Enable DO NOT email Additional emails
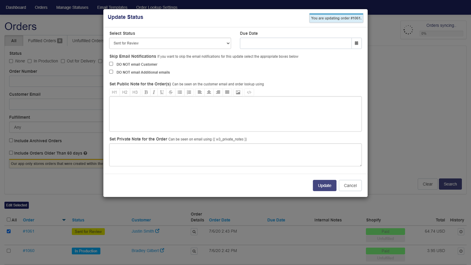The height and width of the screenshot is (265, 471). pos(111,72)
